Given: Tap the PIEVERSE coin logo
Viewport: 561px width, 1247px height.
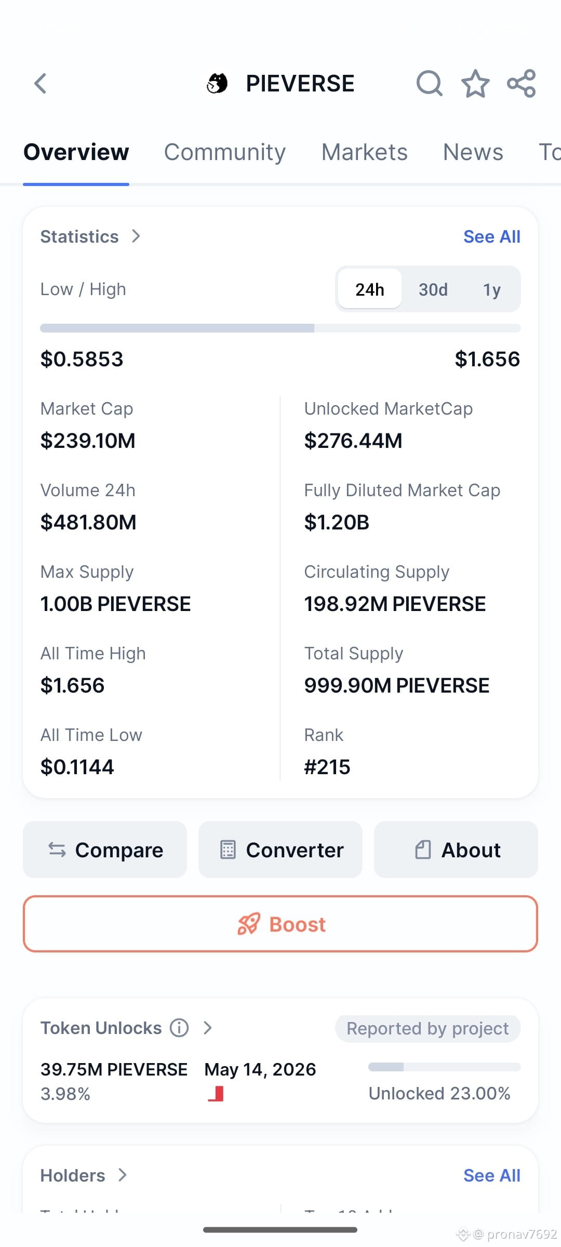Looking at the screenshot, I should [x=217, y=83].
